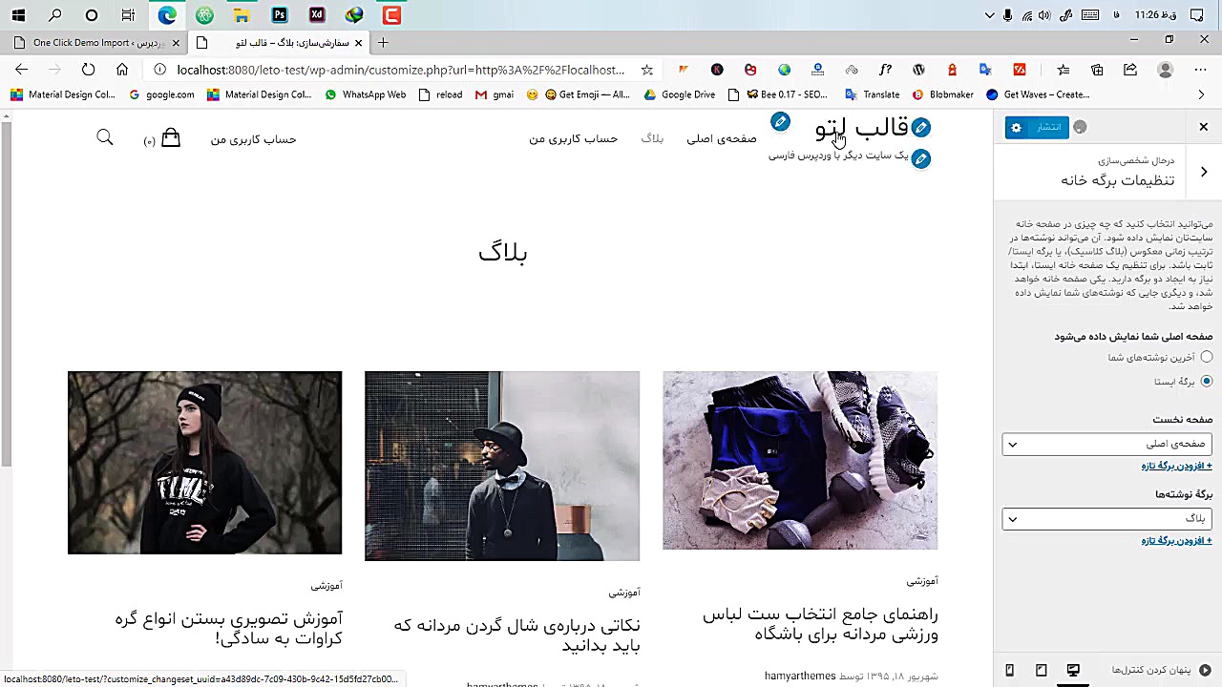Open the homepage dropdown showing 'صفحه‌ی اصلی'
Viewport: 1222px width, 687px height.
pyautogui.click(x=1106, y=444)
